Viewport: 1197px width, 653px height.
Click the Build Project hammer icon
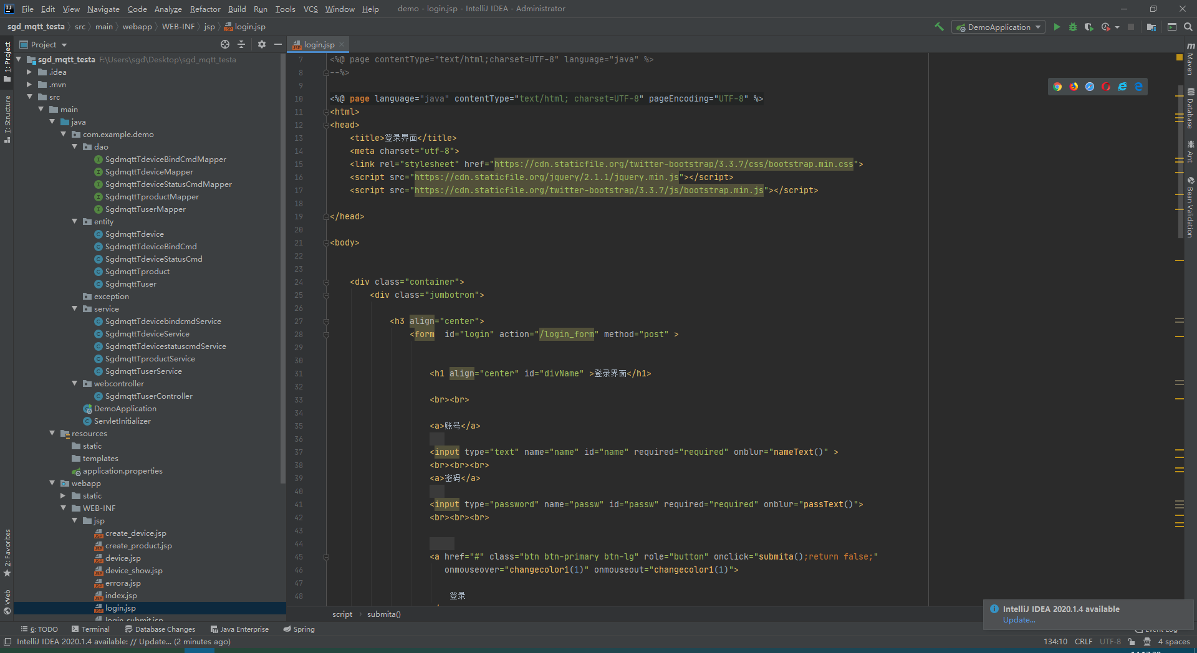tap(939, 27)
